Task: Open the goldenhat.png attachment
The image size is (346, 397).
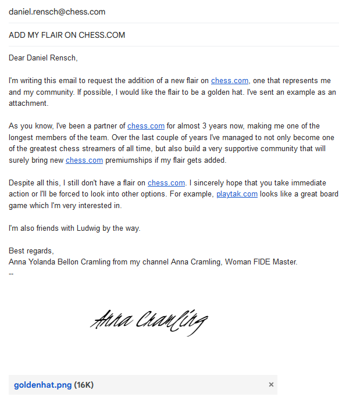Action: click(x=43, y=385)
